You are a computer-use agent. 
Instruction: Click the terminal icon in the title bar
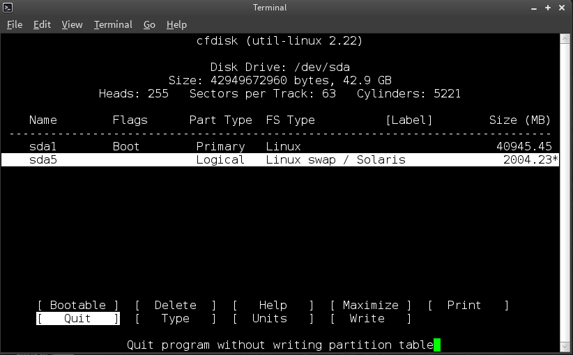(x=8, y=7)
